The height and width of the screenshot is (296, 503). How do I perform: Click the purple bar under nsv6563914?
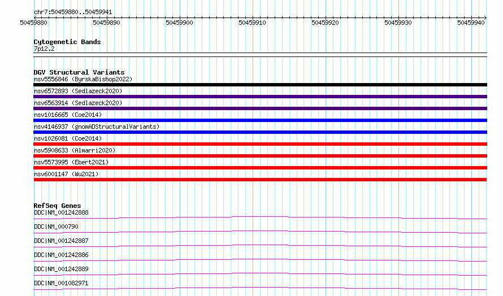260,108
